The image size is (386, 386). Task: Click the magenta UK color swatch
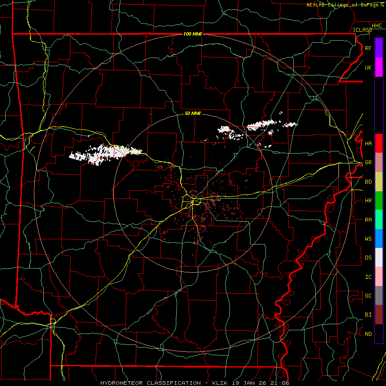point(379,67)
